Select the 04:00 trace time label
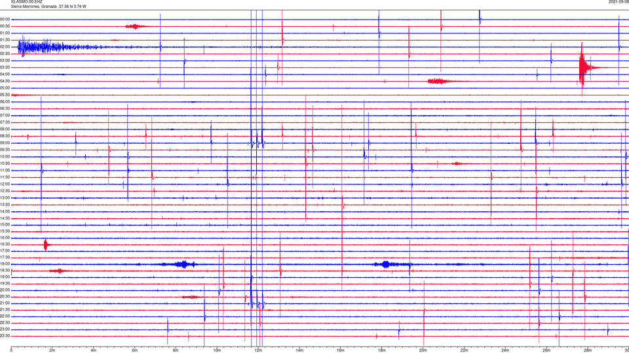The image size is (629, 353). pos(5,75)
